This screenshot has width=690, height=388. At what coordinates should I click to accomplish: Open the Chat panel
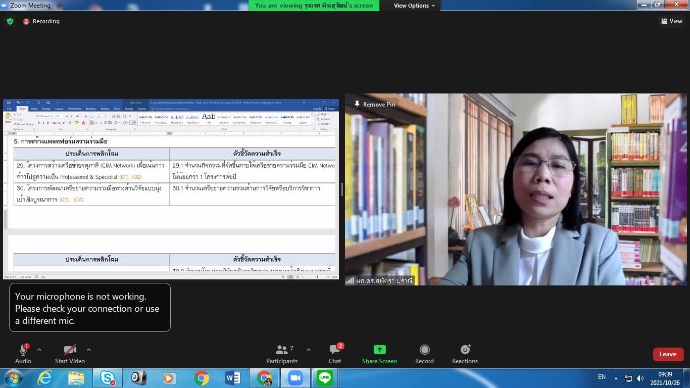tap(334, 350)
